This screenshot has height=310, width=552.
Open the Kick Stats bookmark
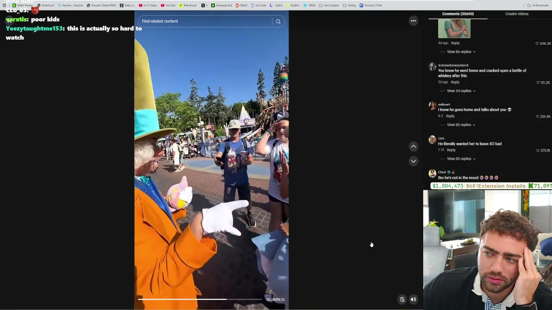point(258,5)
